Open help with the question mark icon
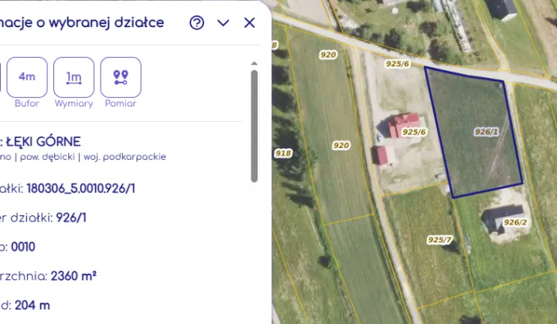Viewport: 557px width, 324px height. 196,22
